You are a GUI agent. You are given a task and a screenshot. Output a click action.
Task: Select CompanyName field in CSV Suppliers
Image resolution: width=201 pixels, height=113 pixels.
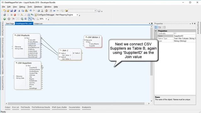(35, 69)
